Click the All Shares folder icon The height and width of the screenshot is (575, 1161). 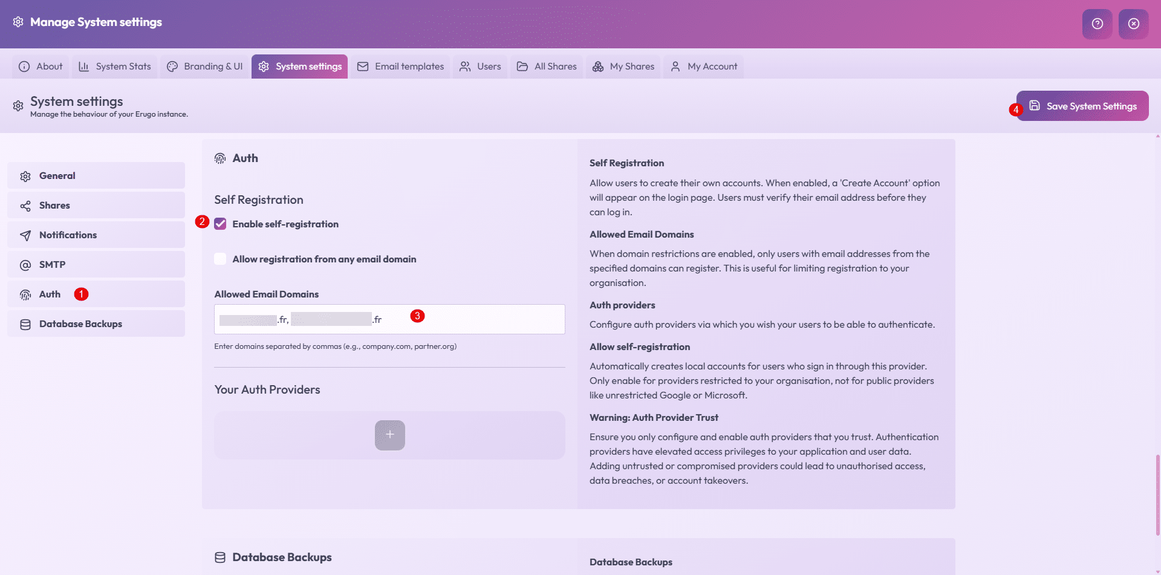click(522, 67)
